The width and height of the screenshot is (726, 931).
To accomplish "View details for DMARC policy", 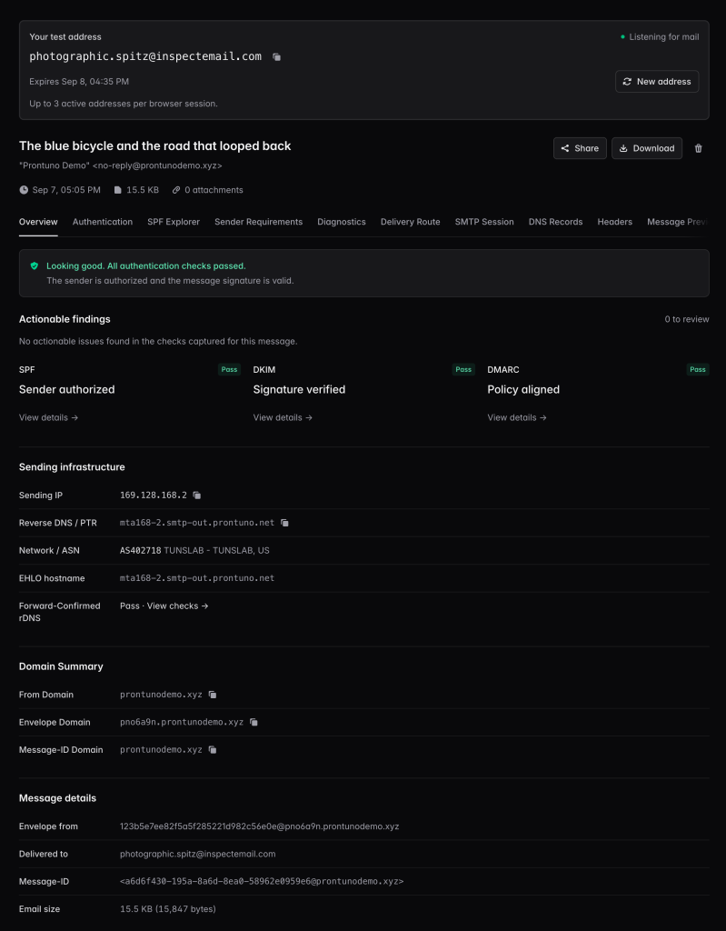I will click(517, 418).
